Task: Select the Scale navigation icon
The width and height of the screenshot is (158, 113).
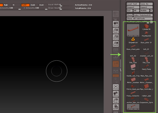Action: [x=115, y=101]
